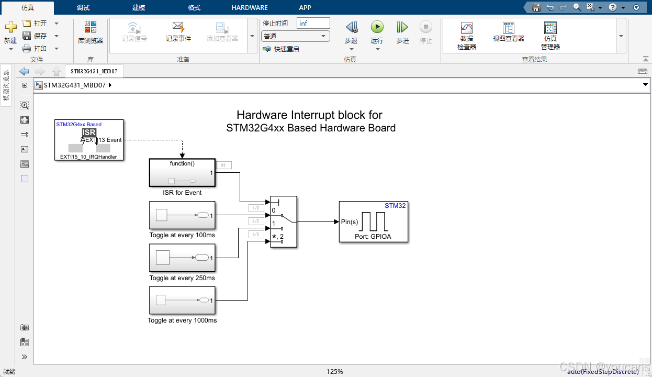Select the Port: GPIOA STM32 block
The height and width of the screenshot is (377, 652).
click(x=373, y=221)
